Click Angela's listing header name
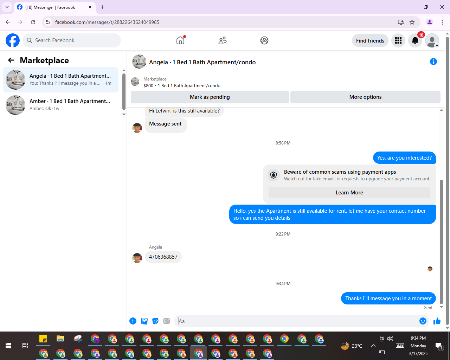The image size is (450, 360). [202, 62]
